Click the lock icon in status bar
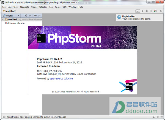Image resolution: width=165 pixels, height=120 pixels. [154, 117]
